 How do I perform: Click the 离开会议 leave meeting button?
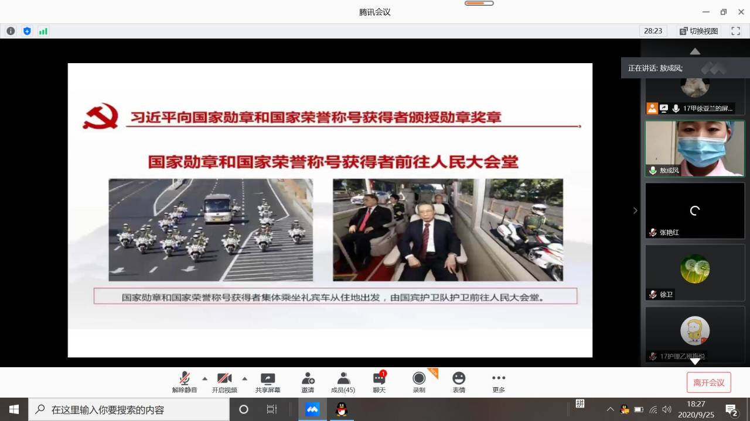[708, 382]
